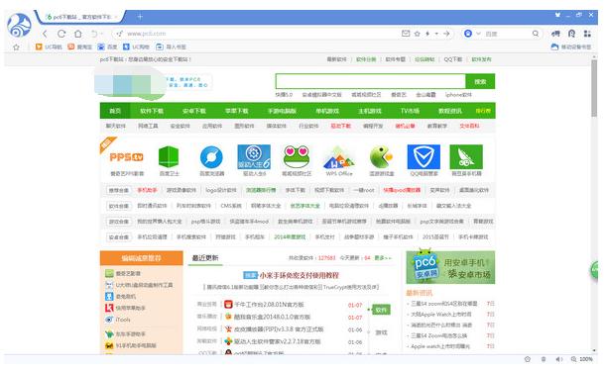Screen dimensions: 605x372
Task: Open the WPS Office app icon
Action: pyautogui.click(x=339, y=157)
